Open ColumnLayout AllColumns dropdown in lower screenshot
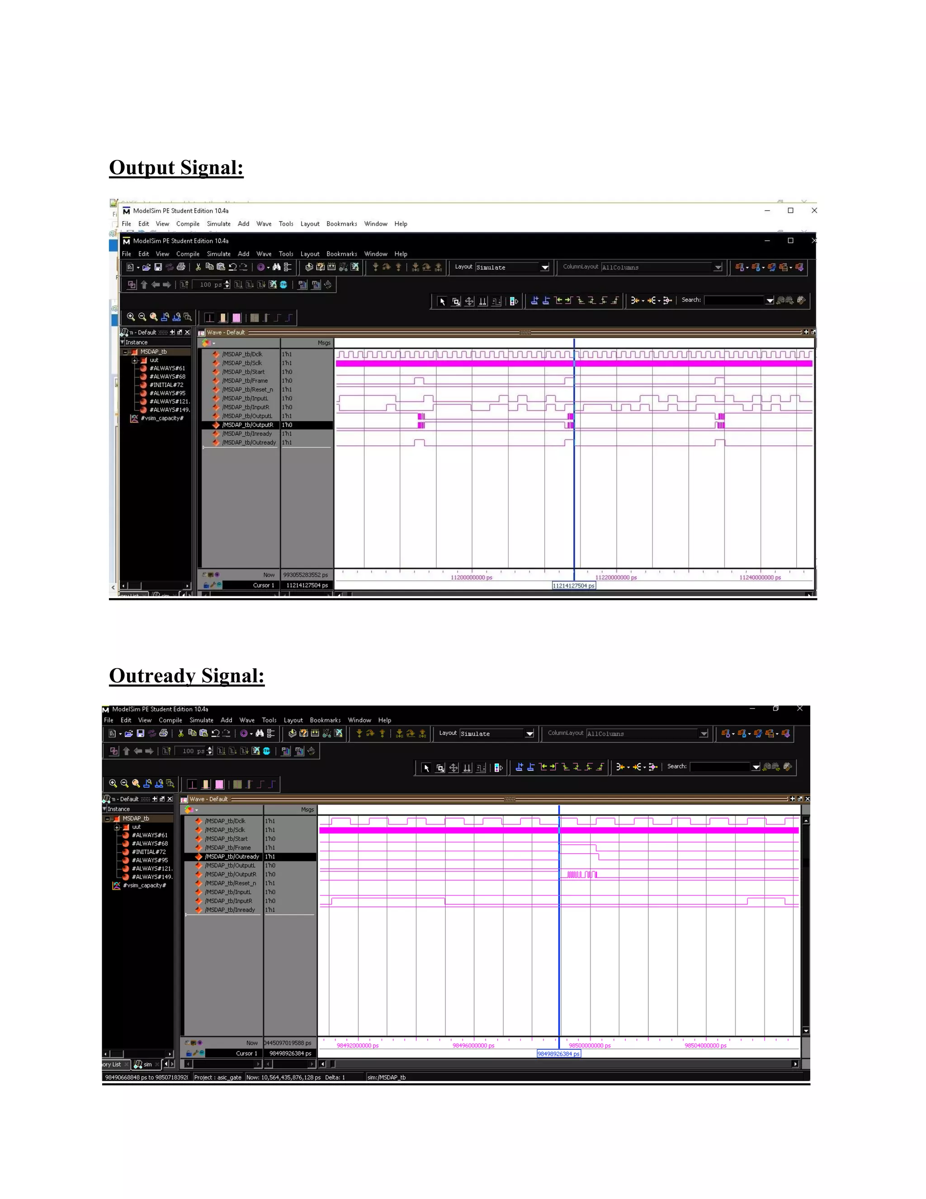926x1199 pixels. pos(704,733)
